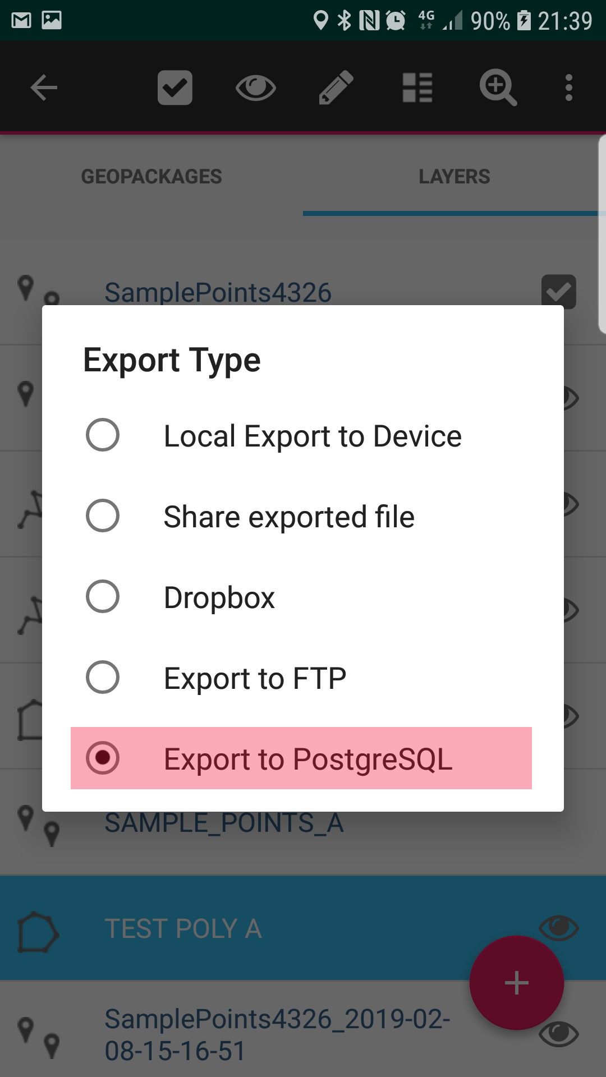
Task: Toggle visibility of SamplePoints4326_2019-02-08 layer
Action: coord(559,1033)
